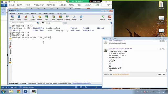Open the Shared folder on desktop
Screen dimensions: 168x94
(x=161, y=5)
